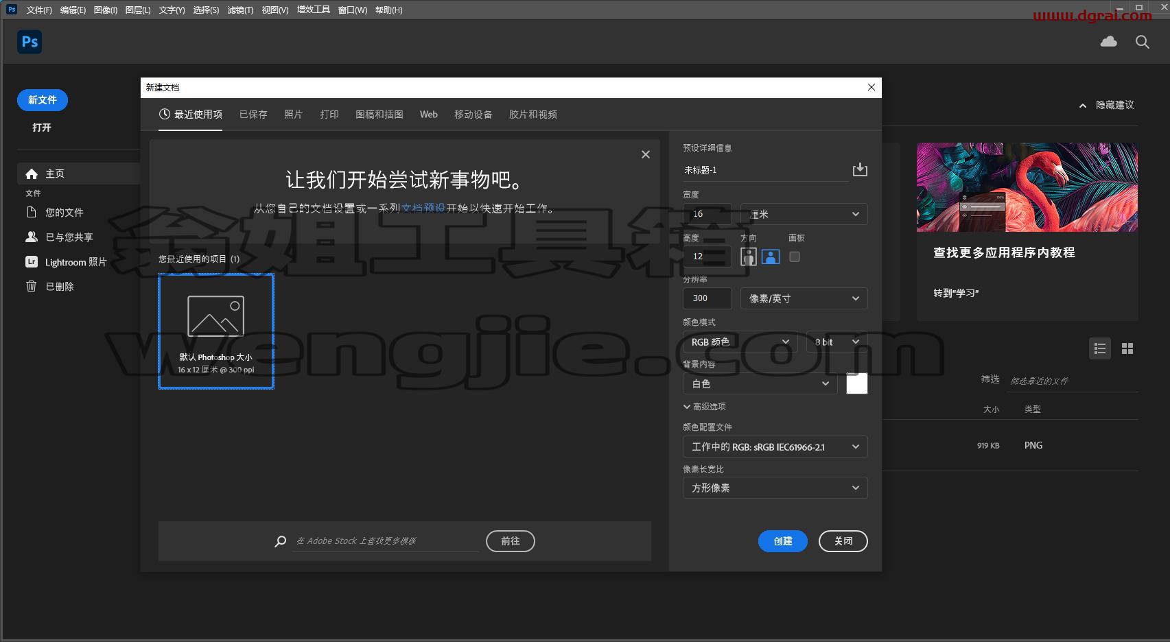Expand the 方形像素 pixel aspect ratio dropdown

775,488
